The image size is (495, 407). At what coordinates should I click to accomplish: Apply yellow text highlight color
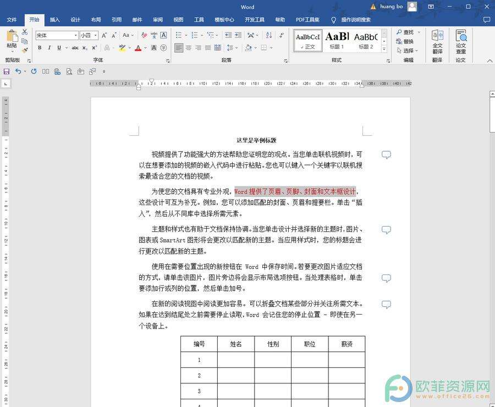point(122,48)
